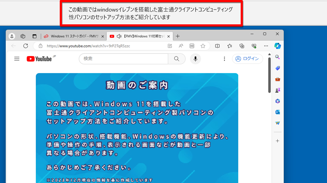Viewport: 327px width, 183px height.
Task: Open Edge Settings and more menu
Action: point(266,46)
